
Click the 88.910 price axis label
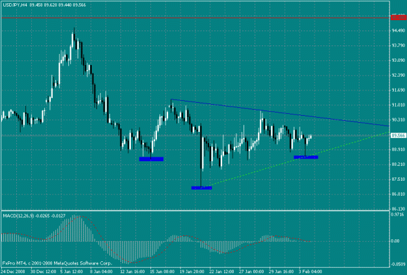point(399,150)
